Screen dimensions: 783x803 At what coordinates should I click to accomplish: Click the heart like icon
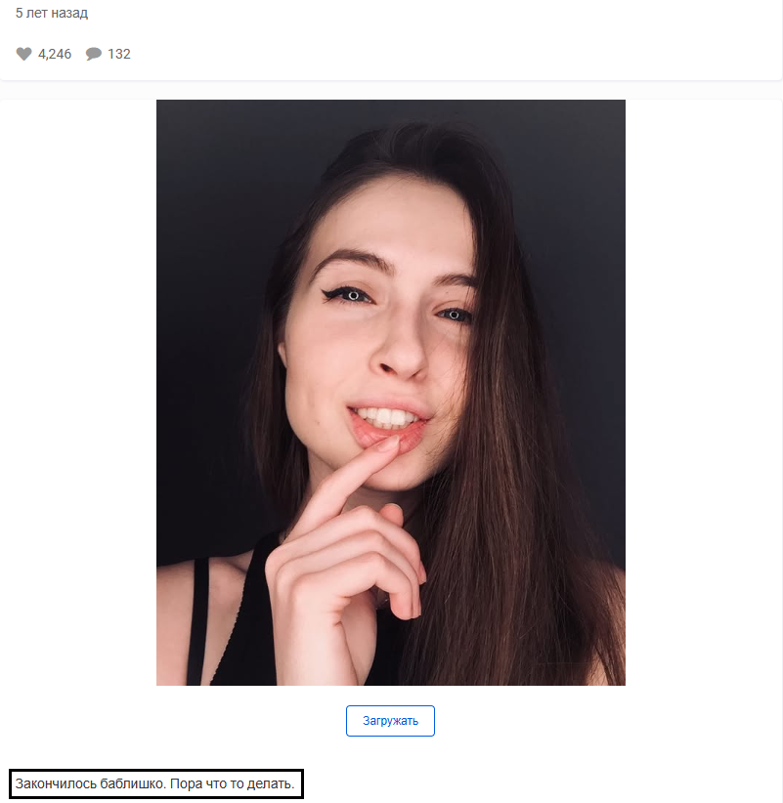[23, 54]
